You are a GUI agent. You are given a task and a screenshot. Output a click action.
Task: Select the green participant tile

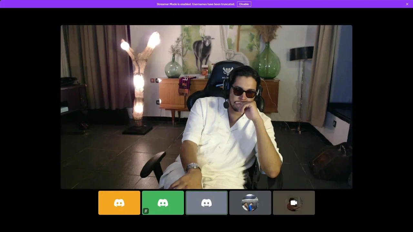(x=163, y=203)
